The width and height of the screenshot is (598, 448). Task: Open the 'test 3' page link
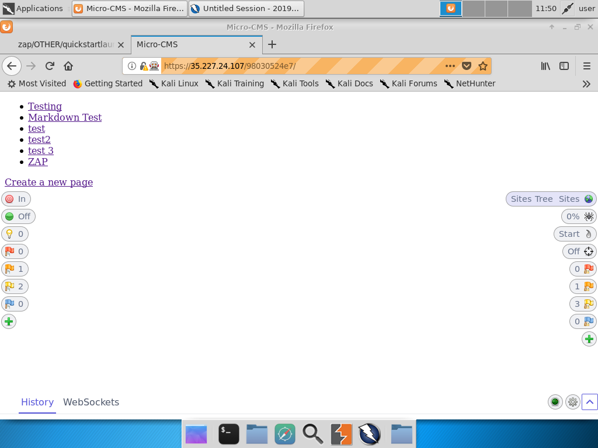click(41, 150)
